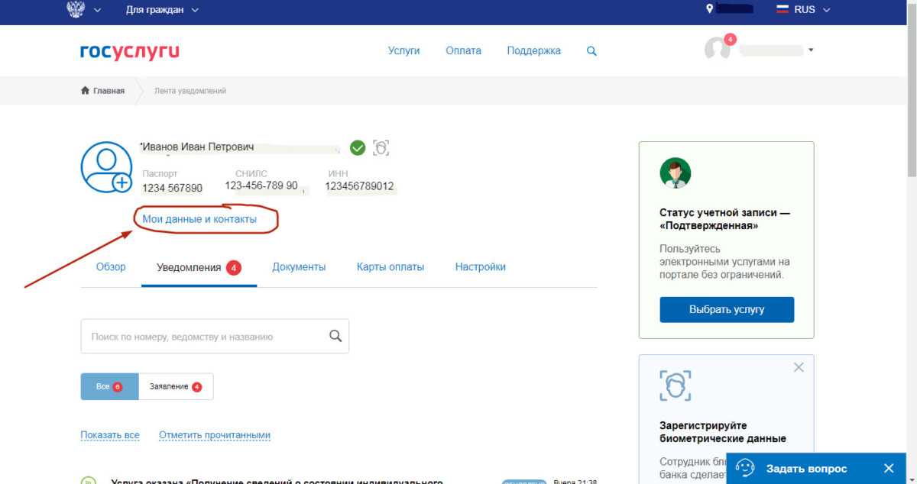Click the "Выбрать услугу" button
The height and width of the screenshot is (484, 917).
pyautogui.click(x=727, y=309)
